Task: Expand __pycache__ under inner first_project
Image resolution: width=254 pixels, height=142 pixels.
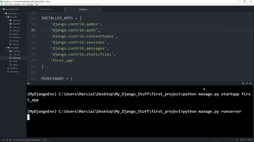Action: click(x=8, y=51)
